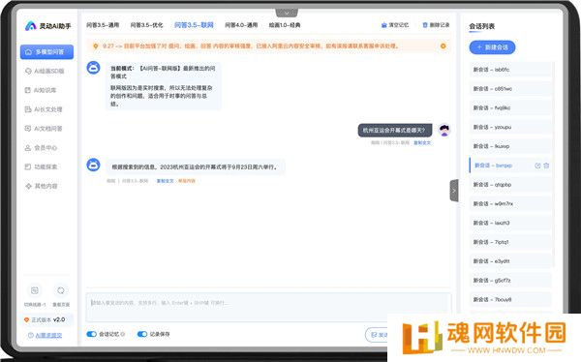Screen dimensions: 581x362
Task: Click the home icon in 多模型问答
Action: (28, 52)
